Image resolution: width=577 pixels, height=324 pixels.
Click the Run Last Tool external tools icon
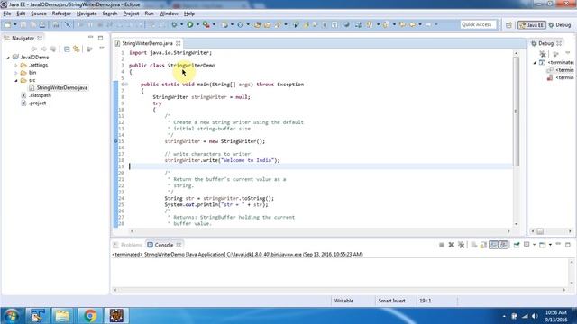pos(206,24)
